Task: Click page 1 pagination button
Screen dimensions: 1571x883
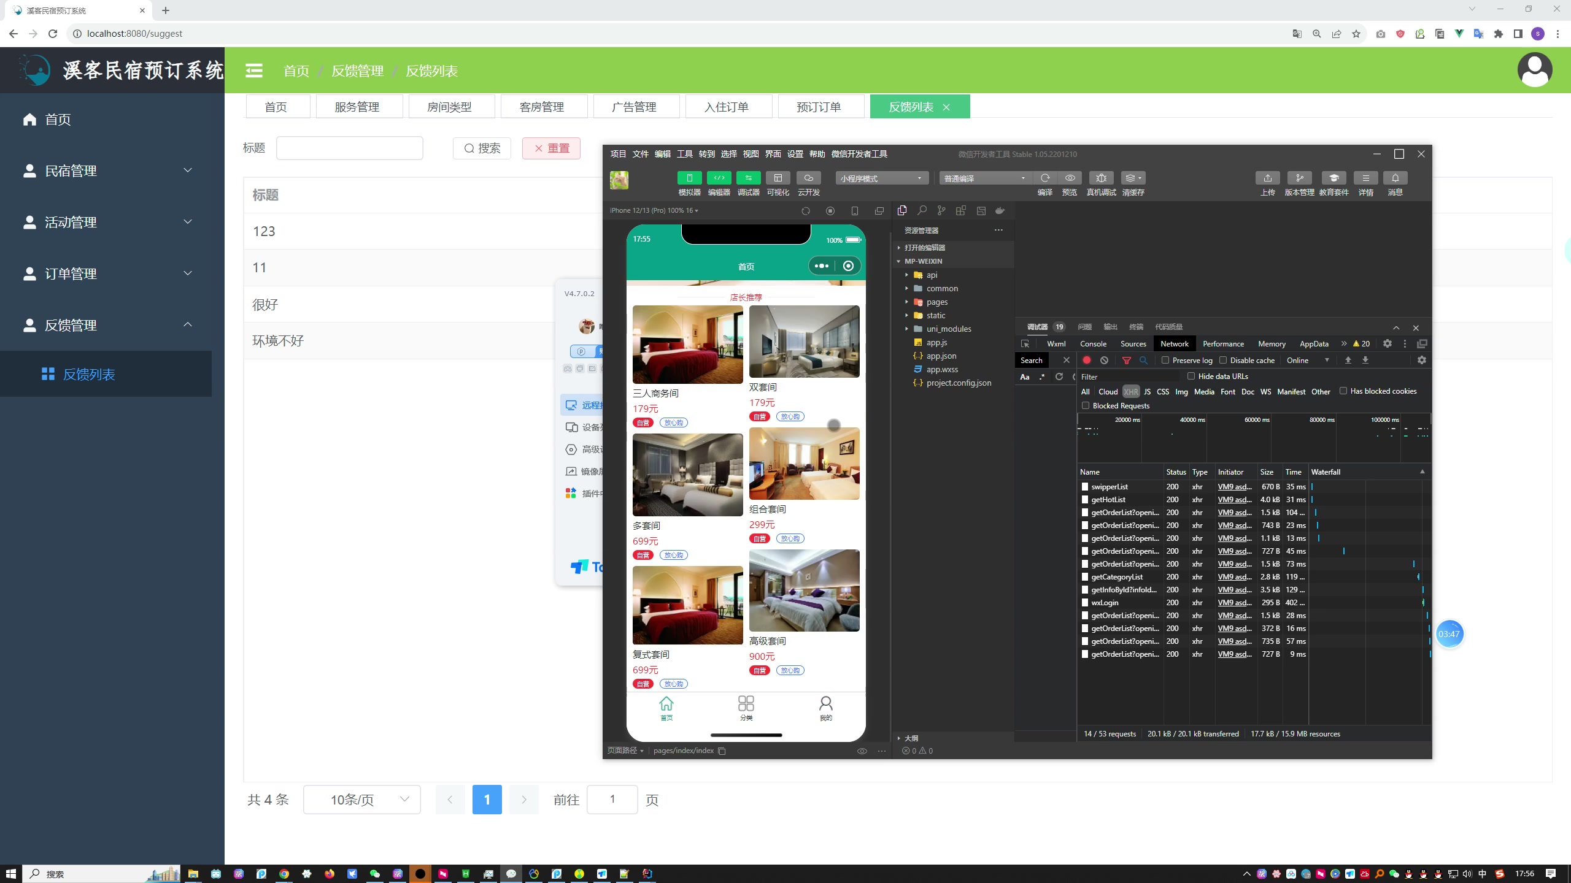Action: coord(487,800)
